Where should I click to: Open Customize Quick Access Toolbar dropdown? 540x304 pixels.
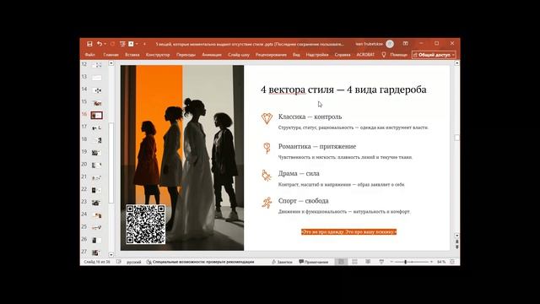click(x=144, y=44)
